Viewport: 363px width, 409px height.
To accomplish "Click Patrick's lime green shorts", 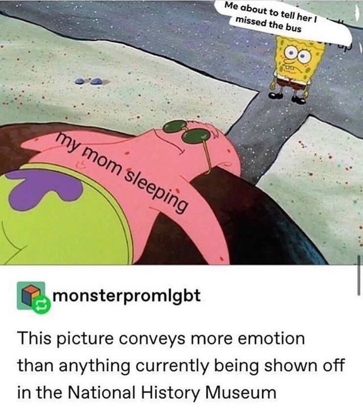I will click(x=63, y=214).
